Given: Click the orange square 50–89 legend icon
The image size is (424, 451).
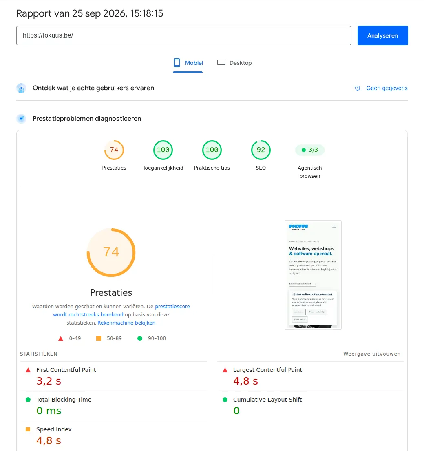Looking at the screenshot, I should pyautogui.click(x=99, y=338).
